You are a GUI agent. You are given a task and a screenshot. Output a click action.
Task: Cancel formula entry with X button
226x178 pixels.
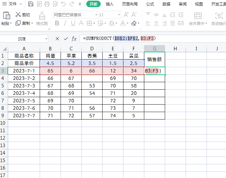(x=57, y=39)
